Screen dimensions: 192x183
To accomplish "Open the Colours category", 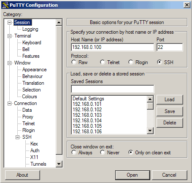I will [x=30, y=97].
